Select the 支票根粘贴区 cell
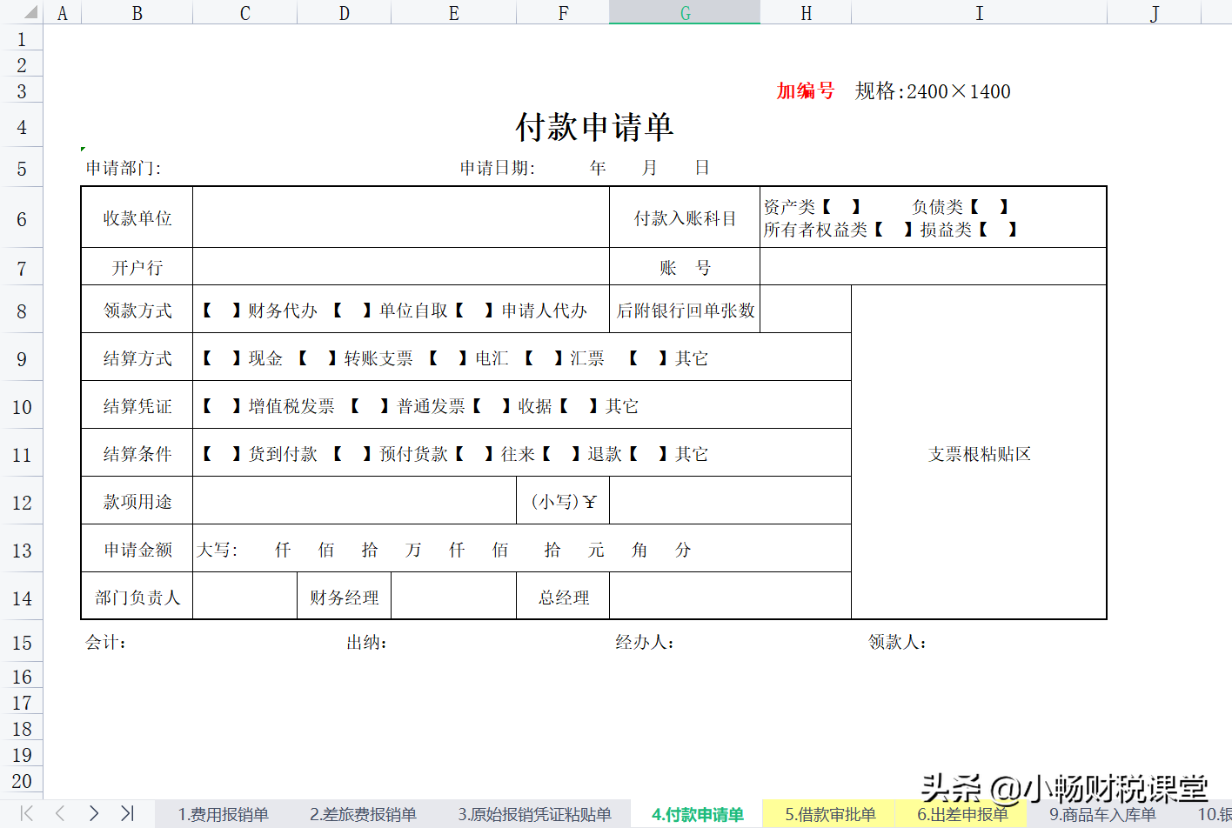Image resolution: width=1232 pixels, height=828 pixels. click(979, 453)
